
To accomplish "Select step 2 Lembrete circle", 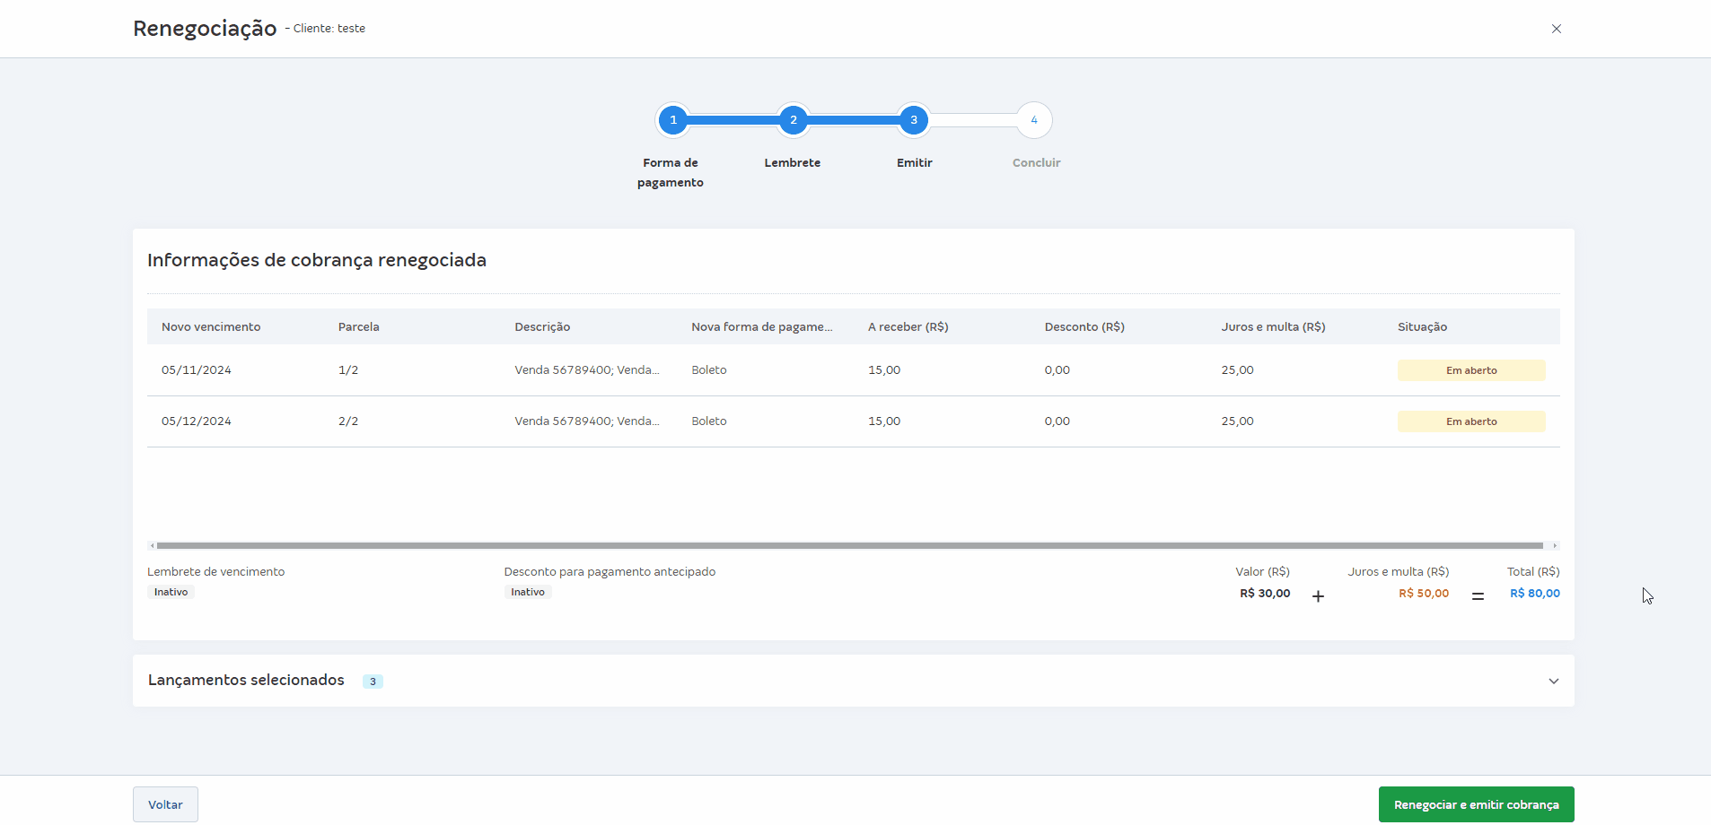I will [793, 120].
